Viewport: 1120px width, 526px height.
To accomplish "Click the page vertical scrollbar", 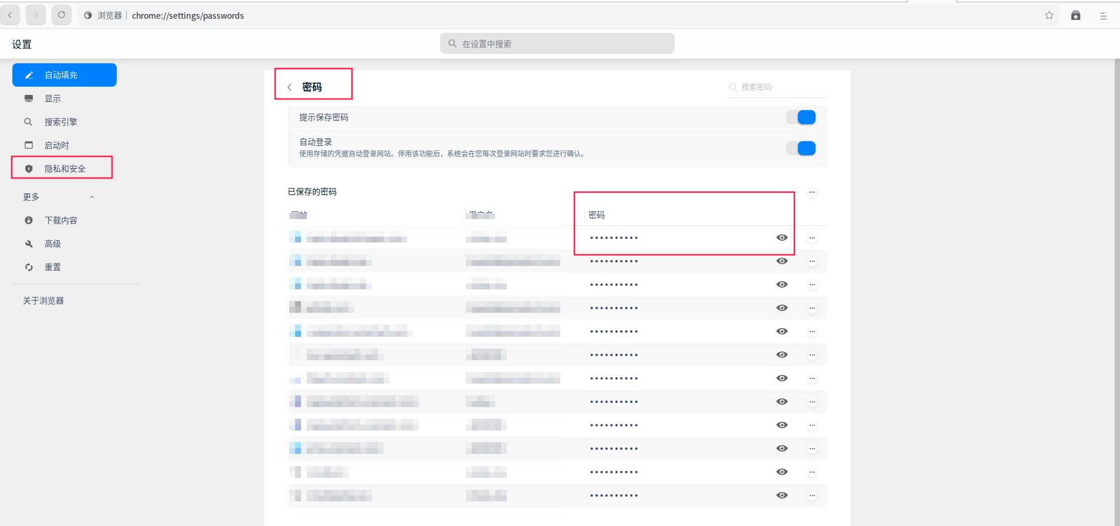I will 1117,292.
